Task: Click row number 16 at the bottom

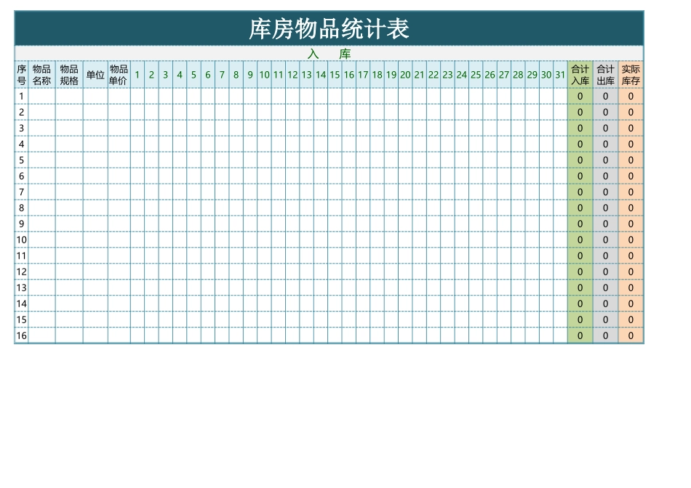Action: point(20,336)
